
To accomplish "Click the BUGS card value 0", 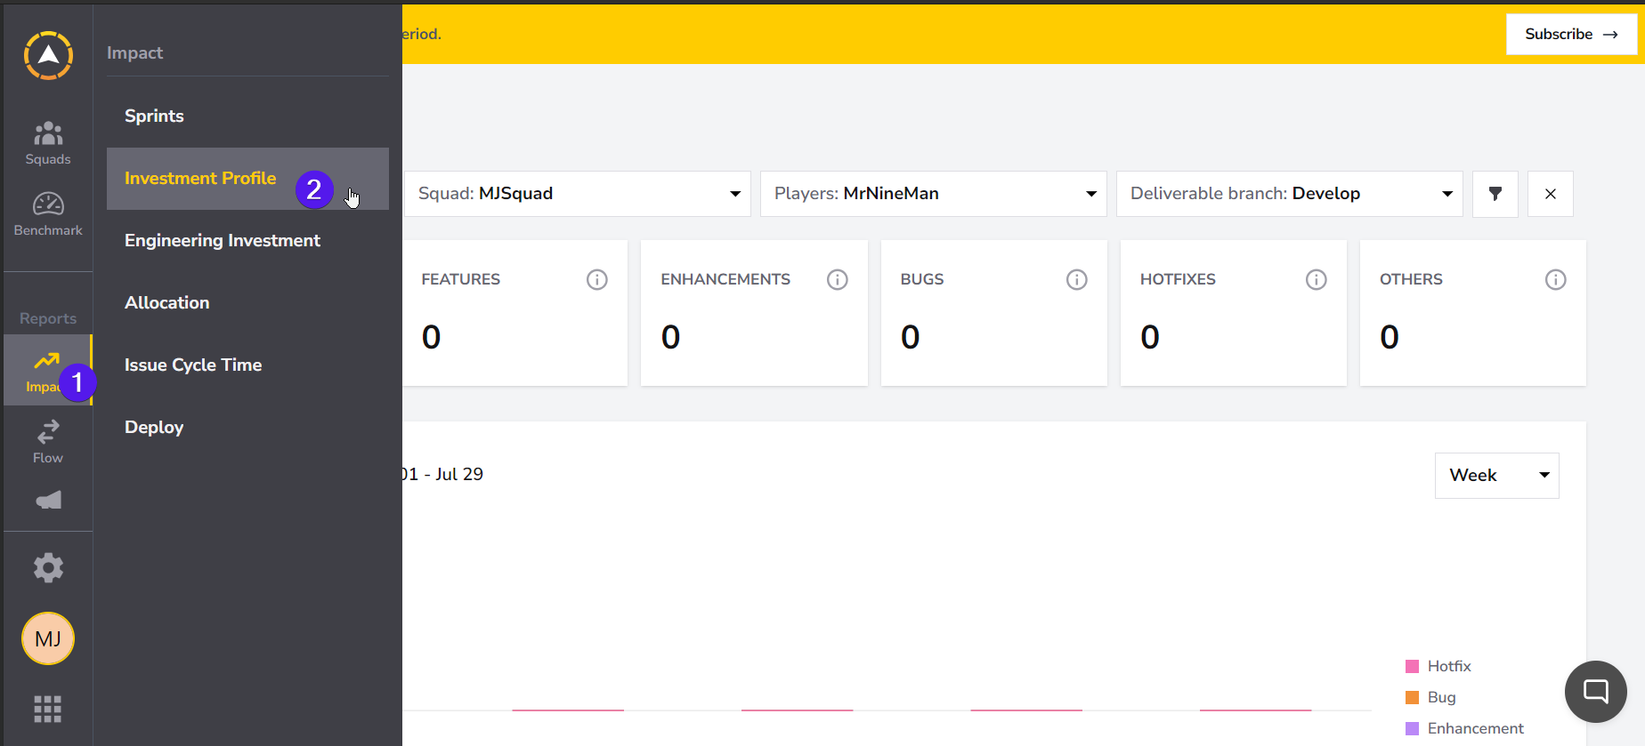I will [911, 337].
